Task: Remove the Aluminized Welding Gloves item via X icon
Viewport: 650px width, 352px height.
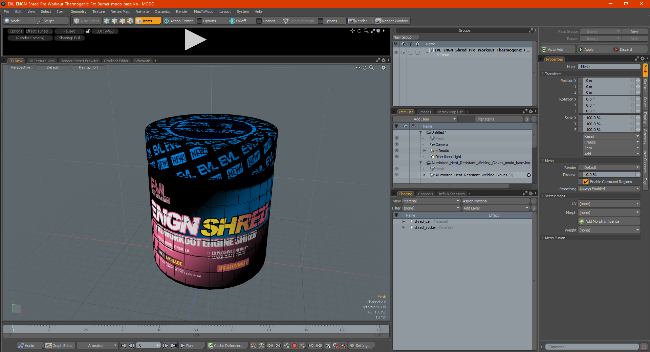Action: (x=529, y=175)
